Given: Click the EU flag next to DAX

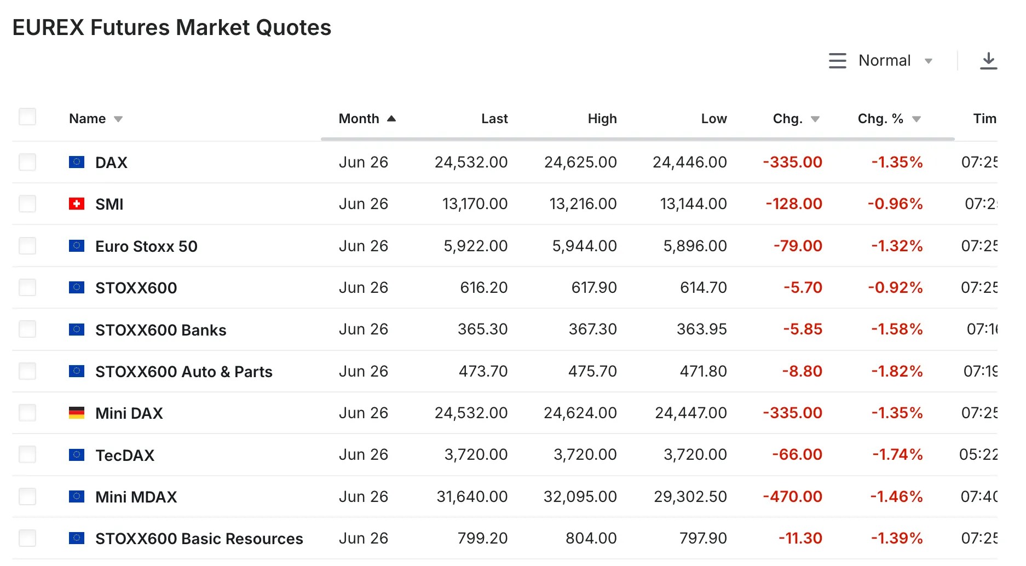Looking at the screenshot, I should coord(77,162).
